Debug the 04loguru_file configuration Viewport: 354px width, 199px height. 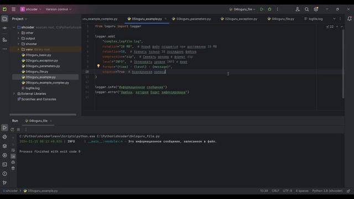[269, 9]
